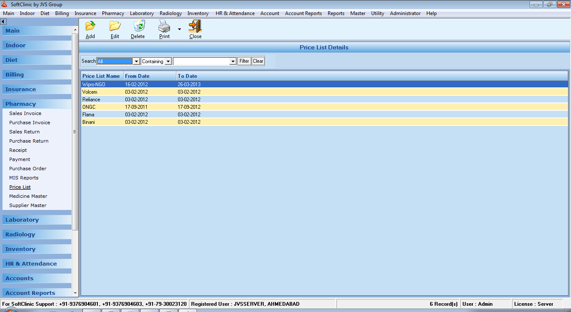Expand the 'Containing' match type dropdown

[x=168, y=61]
